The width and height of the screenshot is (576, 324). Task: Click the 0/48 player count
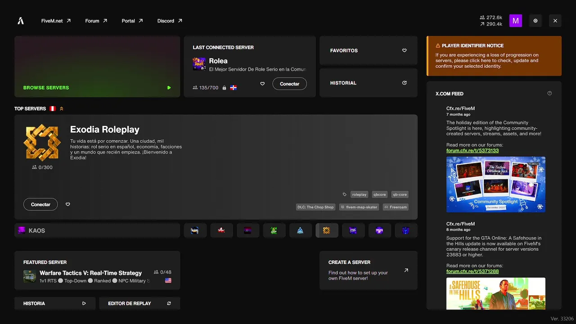coord(162,272)
